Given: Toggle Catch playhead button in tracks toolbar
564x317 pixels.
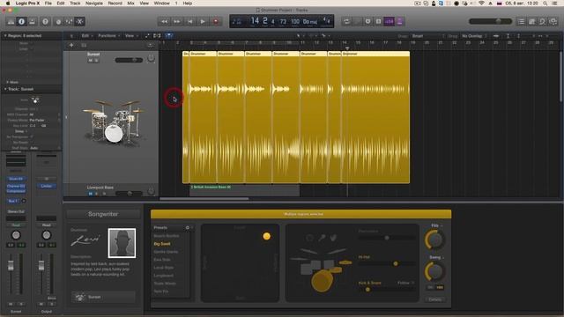Looking at the screenshot, I should pyautogui.click(x=168, y=36).
